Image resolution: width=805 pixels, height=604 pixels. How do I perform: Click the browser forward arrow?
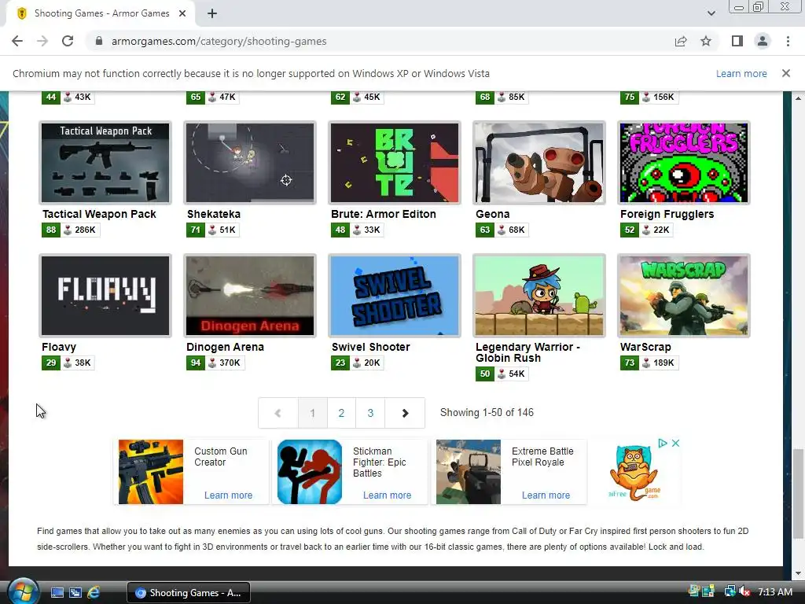[42, 41]
